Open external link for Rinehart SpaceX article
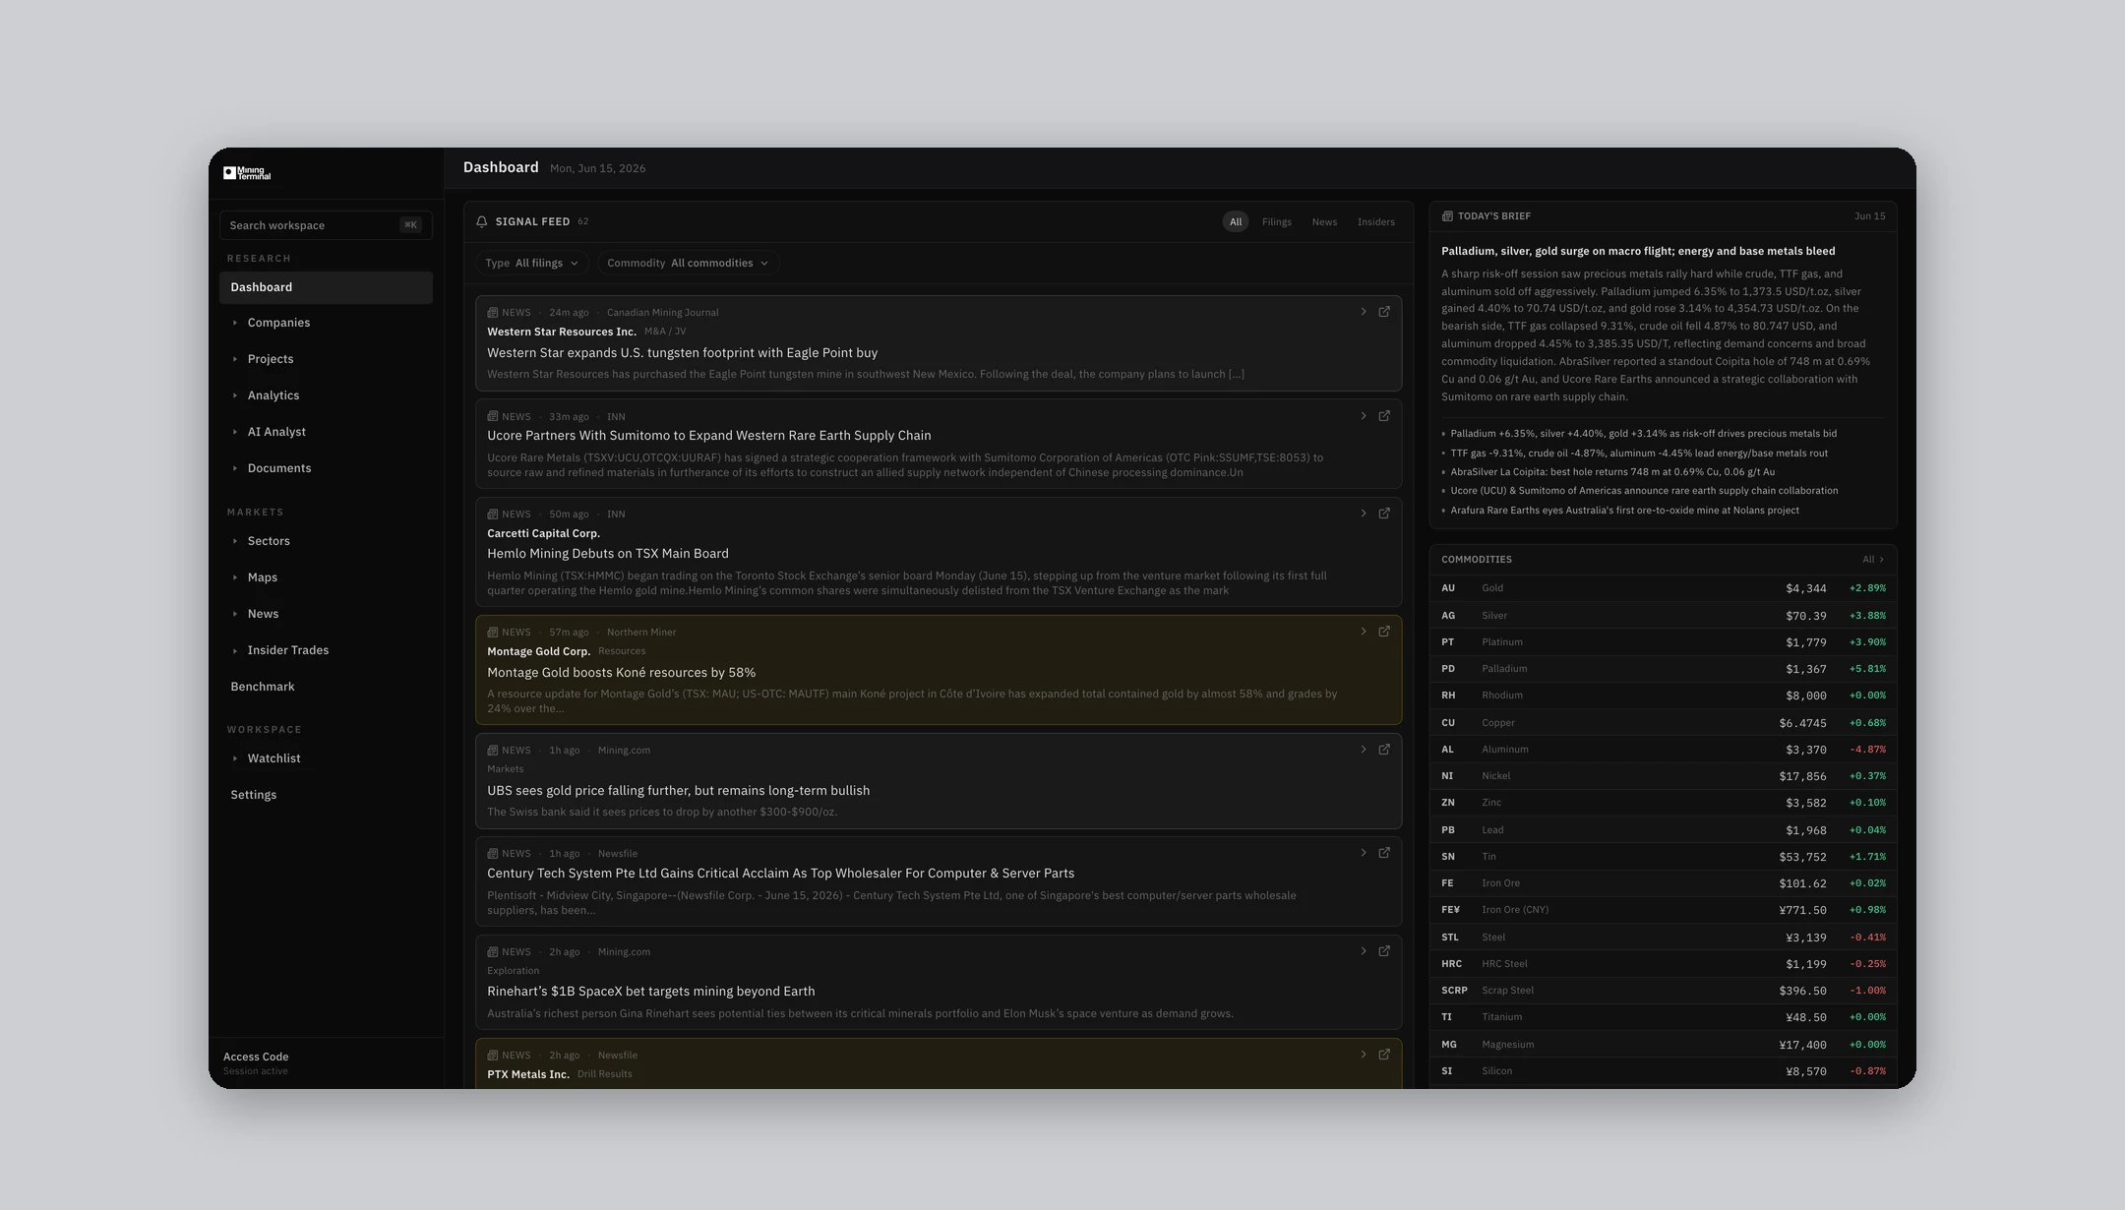This screenshot has height=1210, width=2125. [1384, 951]
